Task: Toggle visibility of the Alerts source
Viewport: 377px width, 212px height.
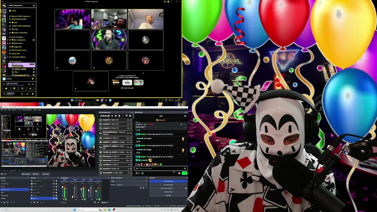Action: (x=54, y=184)
